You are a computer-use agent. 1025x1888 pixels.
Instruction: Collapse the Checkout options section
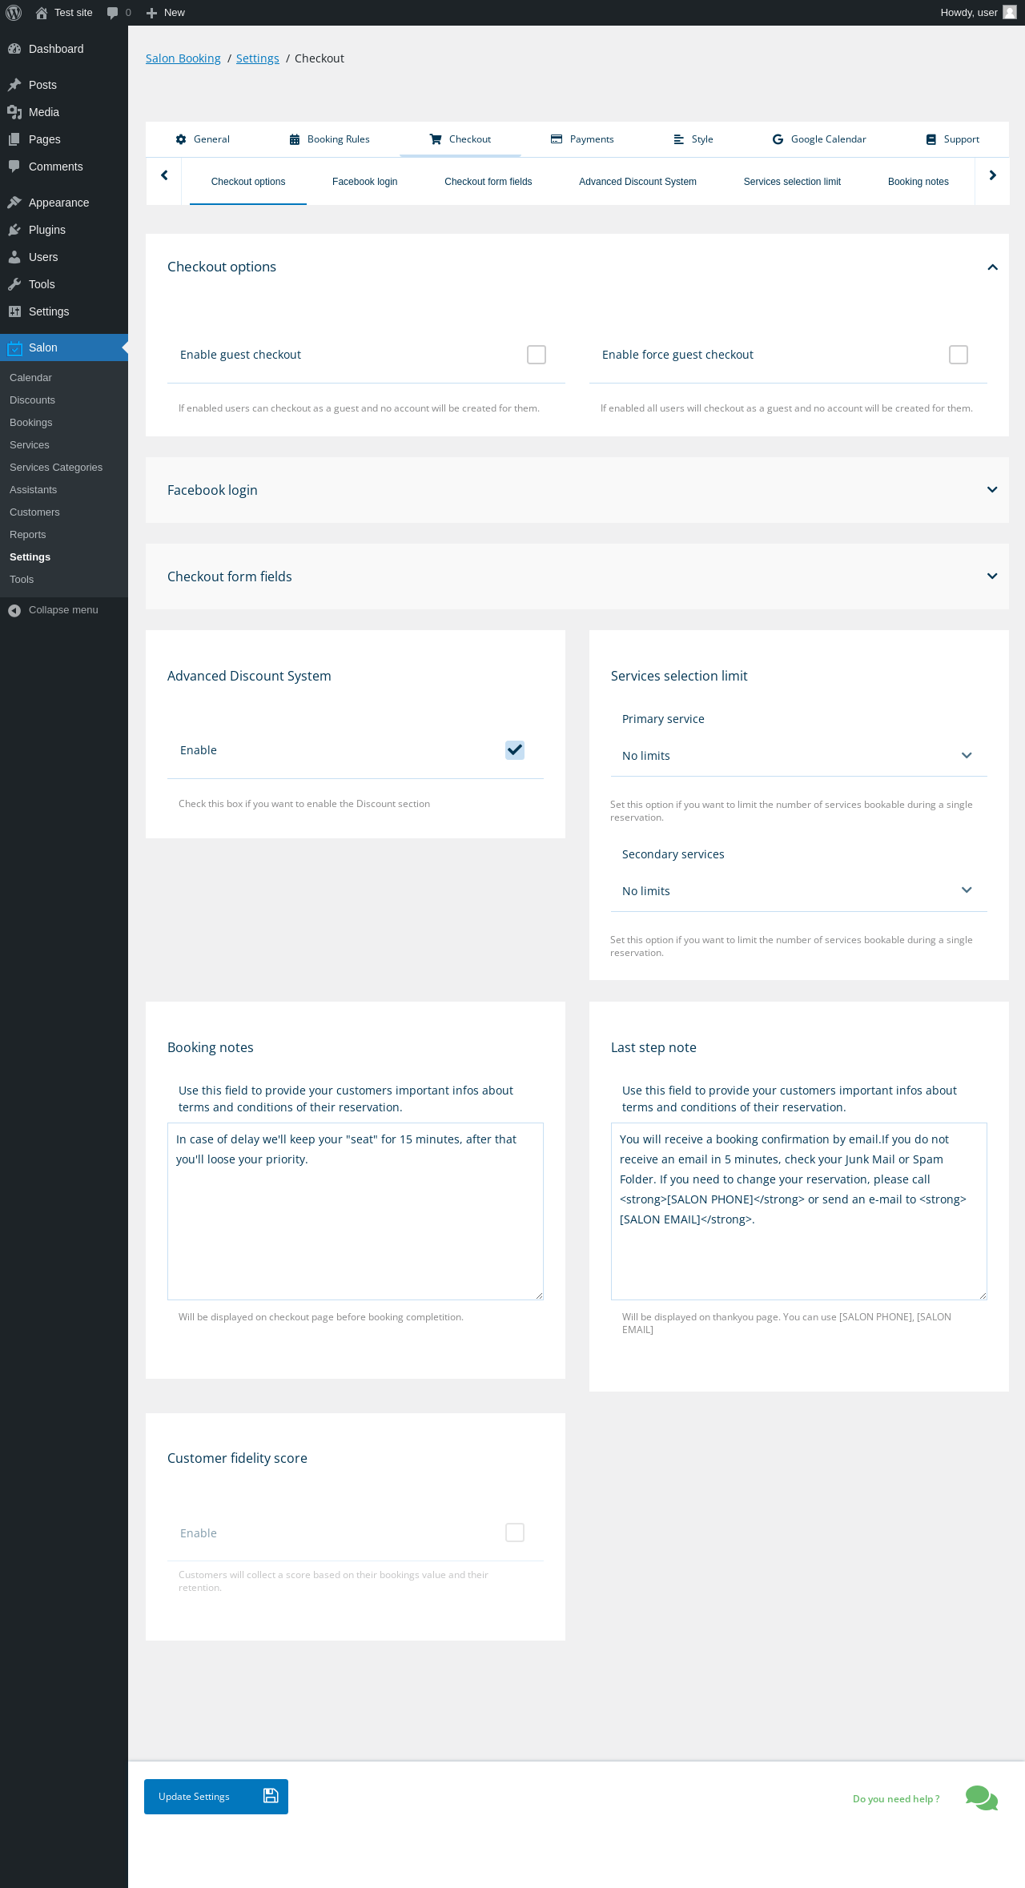(x=992, y=267)
